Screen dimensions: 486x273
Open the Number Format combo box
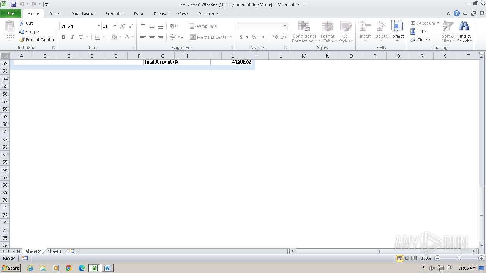(x=262, y=26)
